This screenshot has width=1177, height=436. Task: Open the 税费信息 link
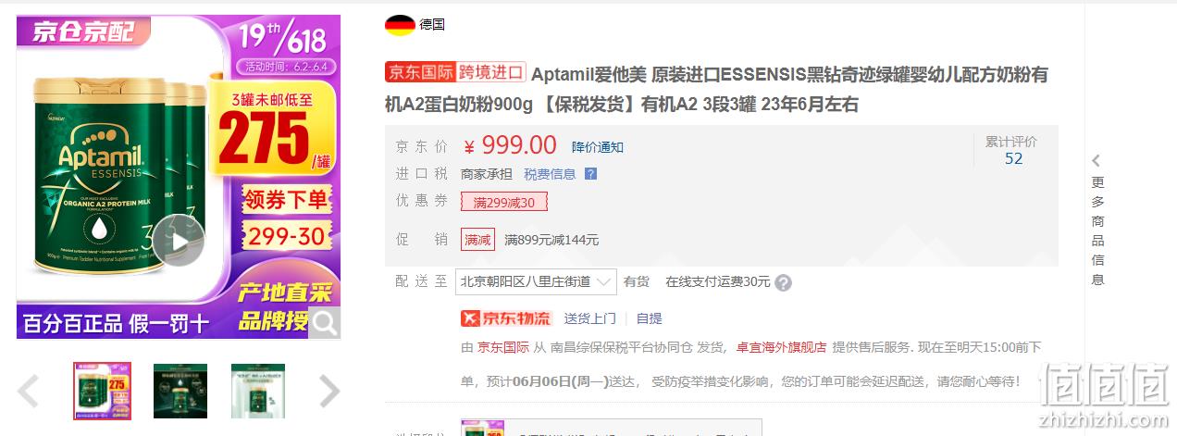click(550, 174)
